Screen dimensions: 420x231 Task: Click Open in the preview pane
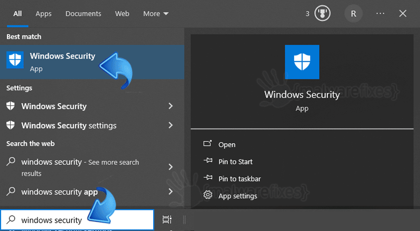(227, 145)
